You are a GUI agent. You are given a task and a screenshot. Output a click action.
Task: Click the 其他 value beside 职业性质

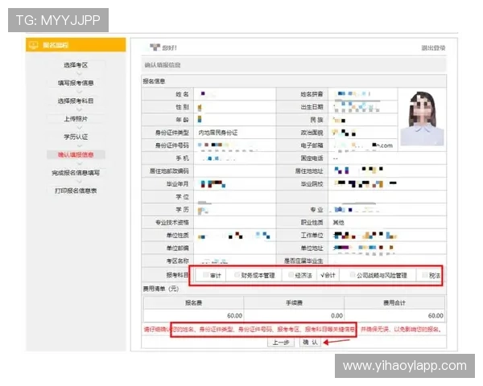(338, 222)
